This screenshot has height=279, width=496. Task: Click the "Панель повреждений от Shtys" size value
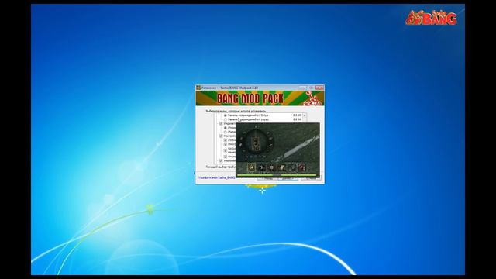point(297,115)
